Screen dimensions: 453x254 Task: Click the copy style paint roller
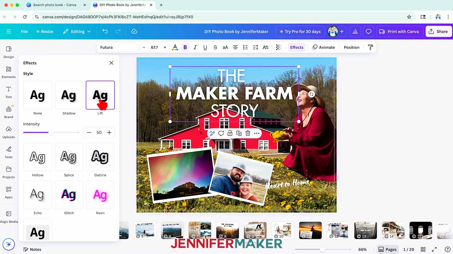click(x=370, y=47)
